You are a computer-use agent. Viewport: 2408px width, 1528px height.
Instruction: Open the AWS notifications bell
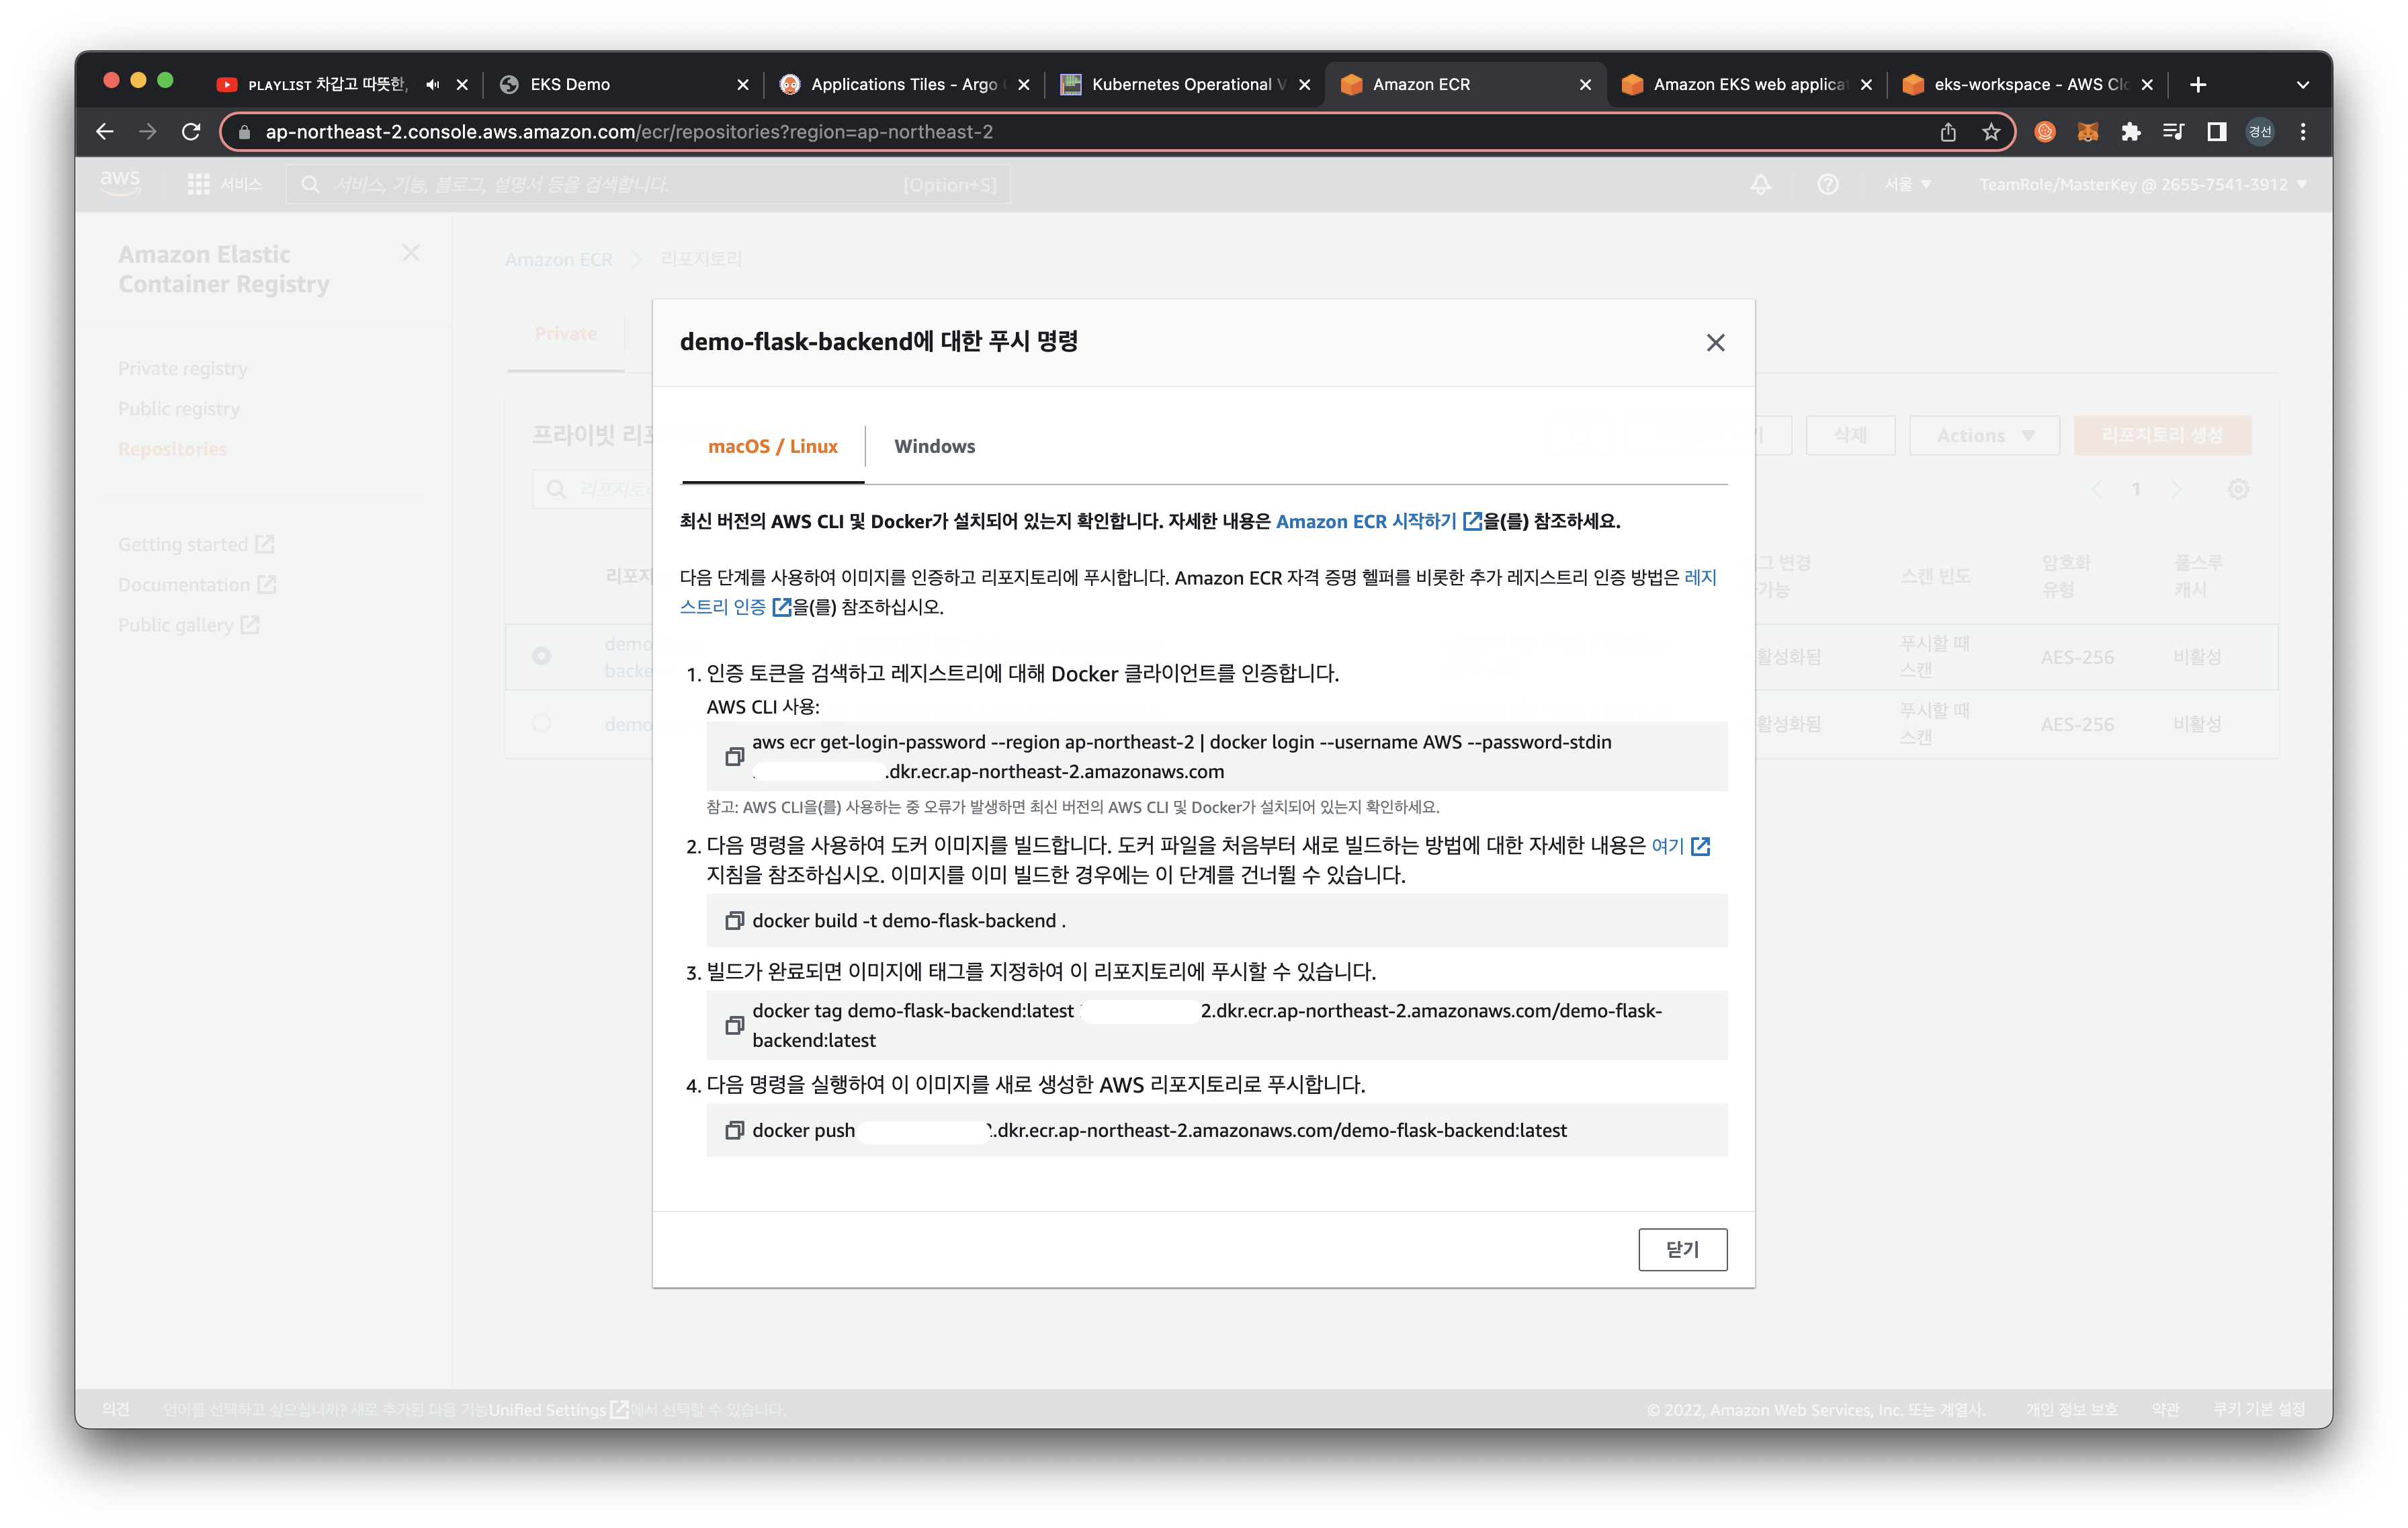[1761, 185]
